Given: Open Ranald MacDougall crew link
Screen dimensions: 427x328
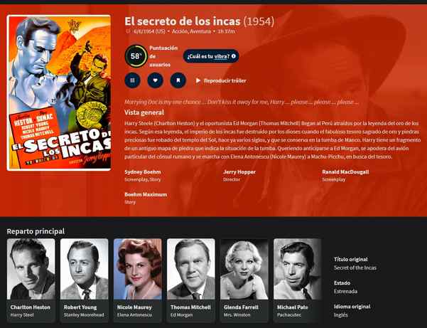Looking at the screenshot, I should (x=345, y=171).
